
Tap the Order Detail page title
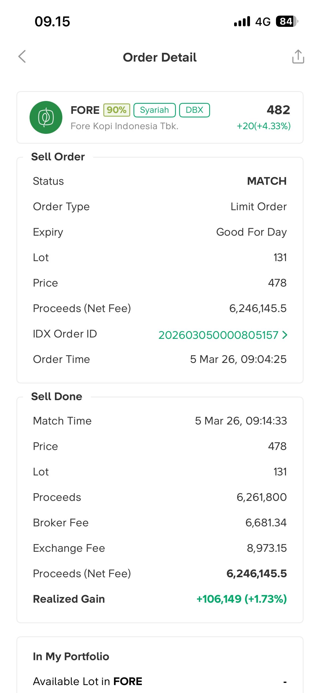(160, 57)
